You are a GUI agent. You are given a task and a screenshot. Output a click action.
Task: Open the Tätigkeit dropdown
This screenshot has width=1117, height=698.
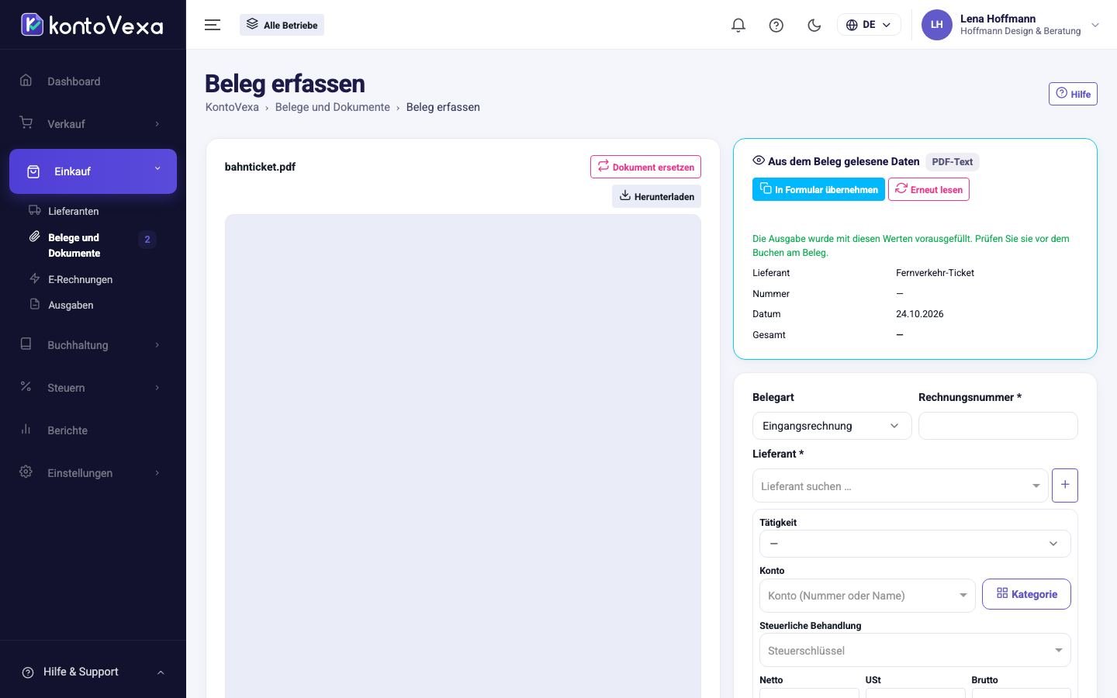point(915,544)
